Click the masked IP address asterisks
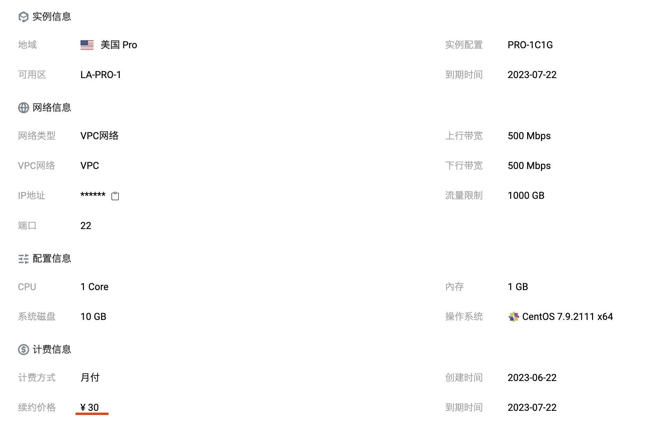Viewport: 666px width, 440px height. (x=93, y=195)
